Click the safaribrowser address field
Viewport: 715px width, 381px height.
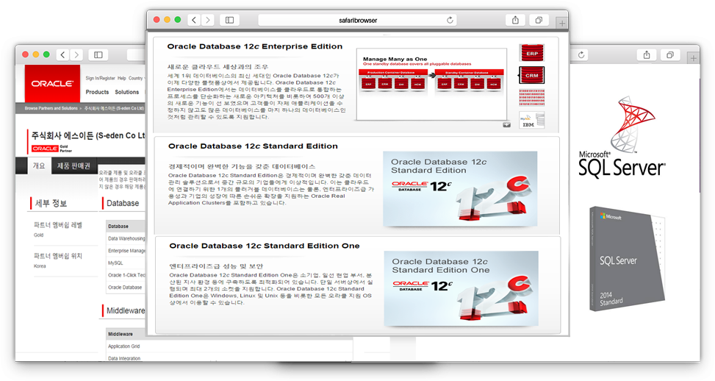tap(358, 20)
